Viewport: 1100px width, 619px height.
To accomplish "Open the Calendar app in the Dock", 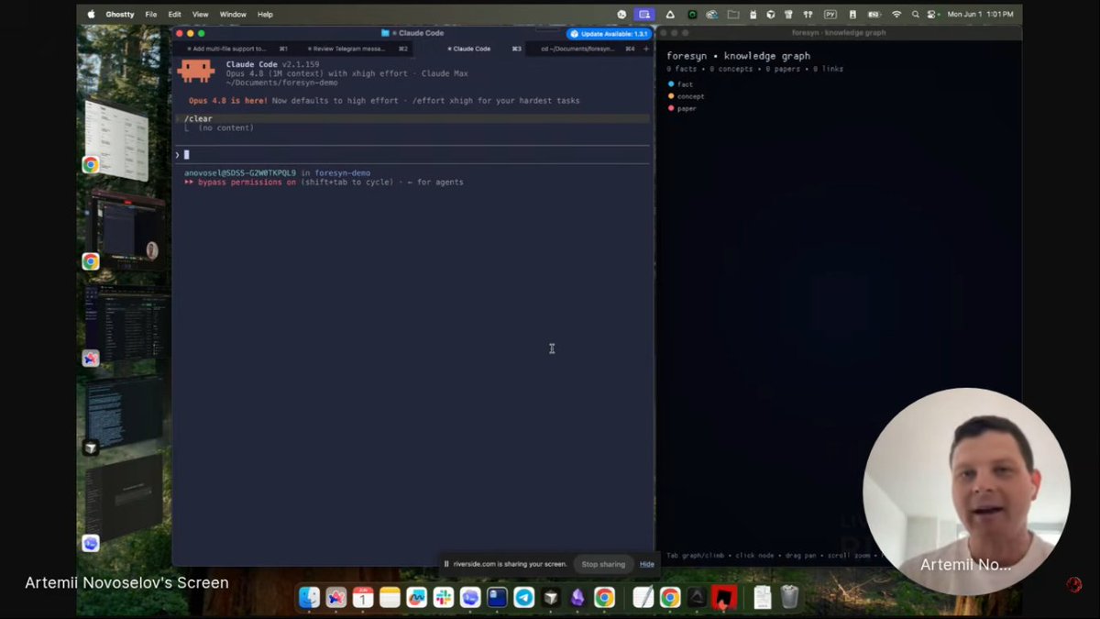I will (x=363, y=598).
